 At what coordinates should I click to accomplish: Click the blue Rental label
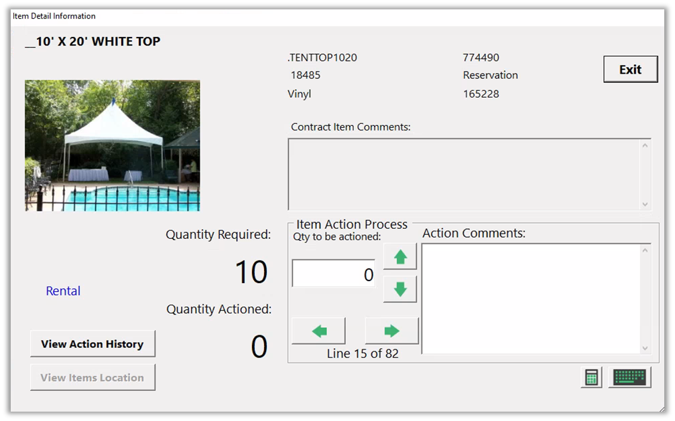[63, 291]
